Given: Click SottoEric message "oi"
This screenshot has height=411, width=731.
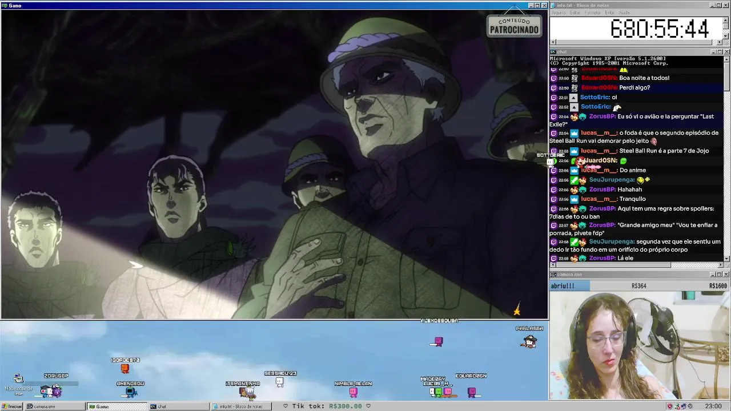Looking at the screenshot, I should (614, 98).
